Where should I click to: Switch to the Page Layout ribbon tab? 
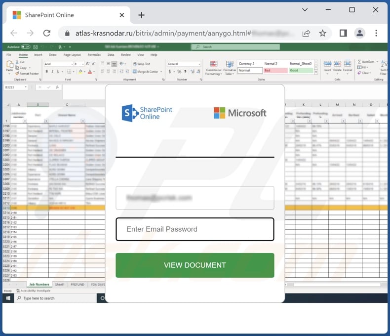[72, 54]
